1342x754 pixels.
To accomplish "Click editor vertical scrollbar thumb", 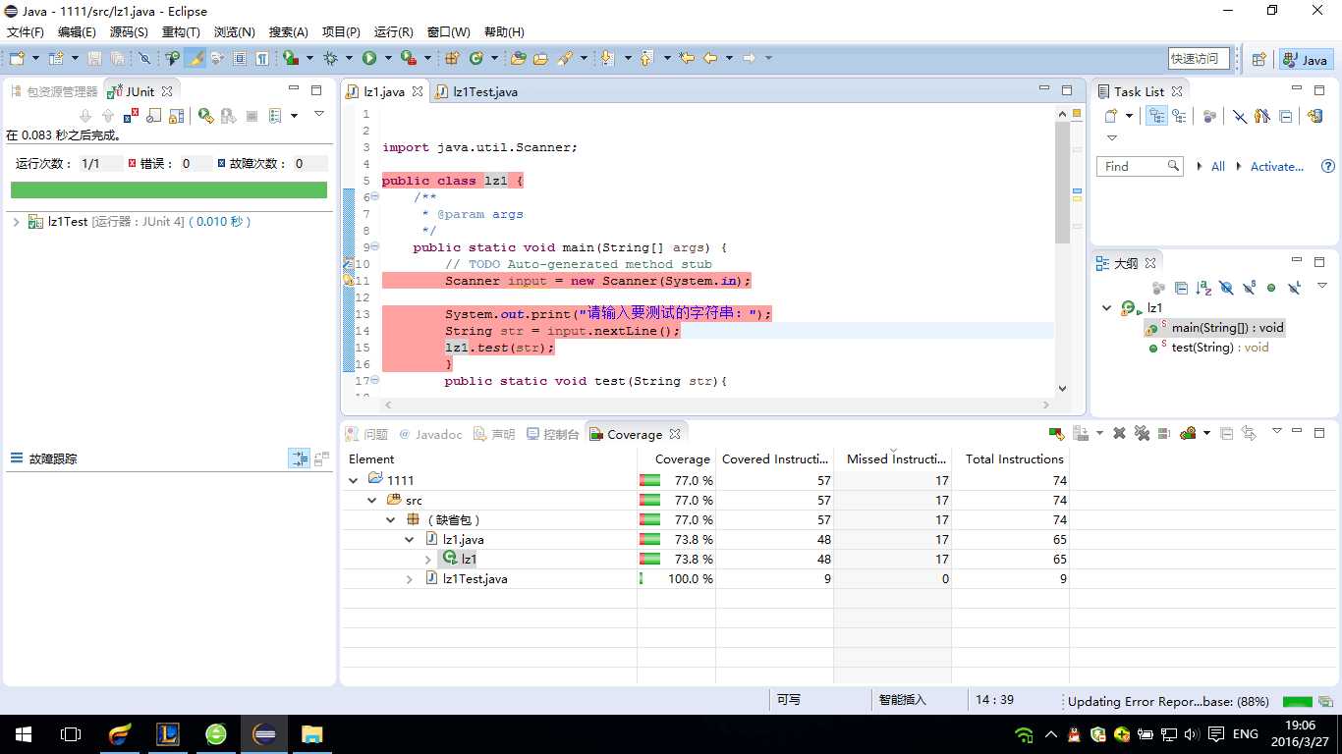I will 1062,183.
